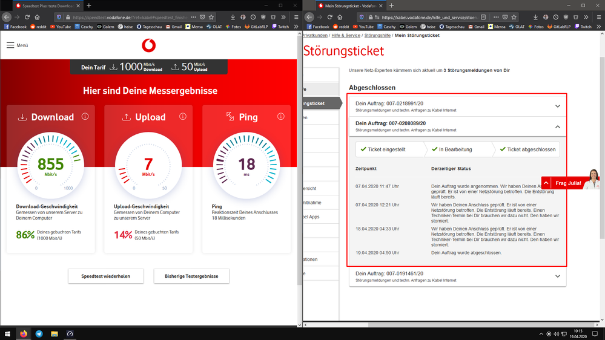
Task: Open the Download info icon
Action: 85,116
